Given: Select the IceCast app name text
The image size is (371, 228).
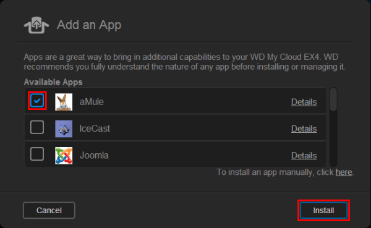Looking at the screenshot, I should pyautogui.click(x=95, y=129).
